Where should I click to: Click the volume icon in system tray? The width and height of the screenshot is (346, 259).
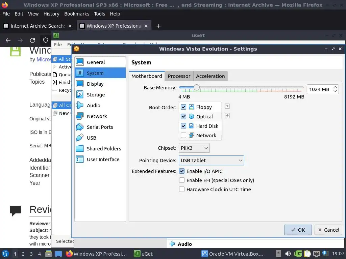288,254
